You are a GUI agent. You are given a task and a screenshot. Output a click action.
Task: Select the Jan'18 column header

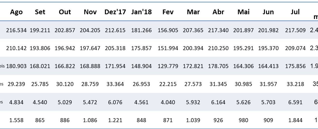tap(142, 12)
